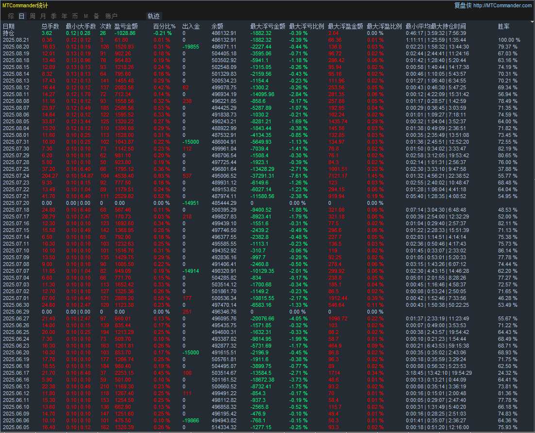
Task: Click drawdown ratio -7.61 %
Action: point(298,176)
